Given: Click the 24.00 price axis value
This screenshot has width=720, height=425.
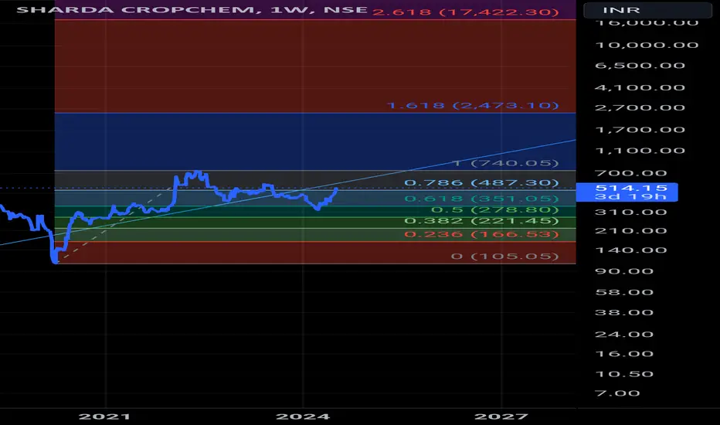Looking at the screenshot, I should pyautogui.click(x=624, y=335).
